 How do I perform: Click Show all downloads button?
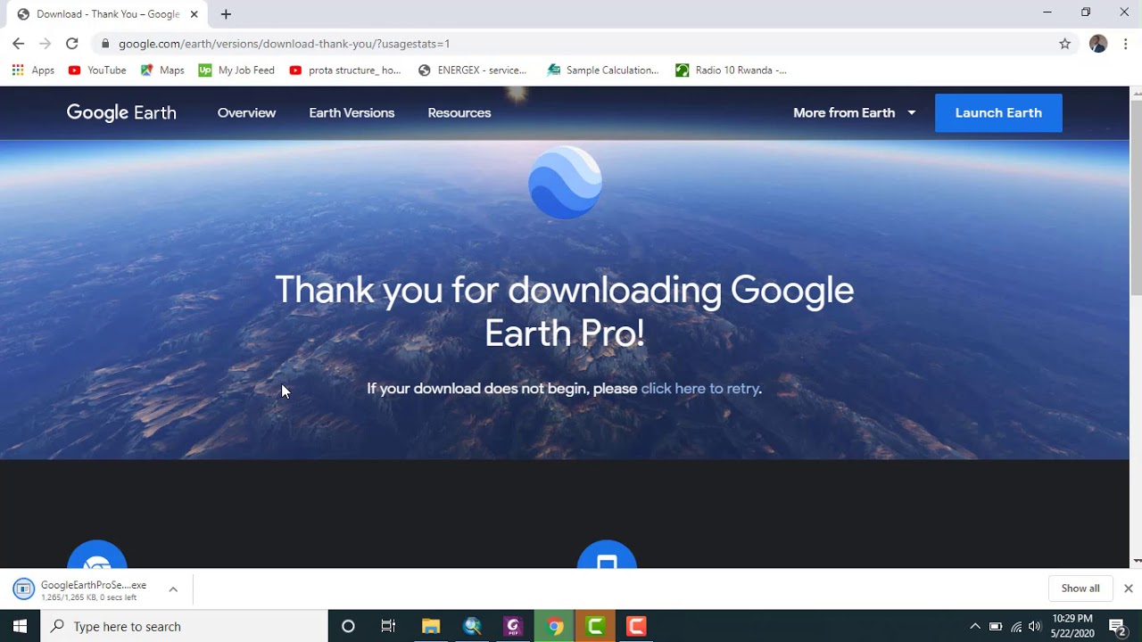click(1080, 588)
